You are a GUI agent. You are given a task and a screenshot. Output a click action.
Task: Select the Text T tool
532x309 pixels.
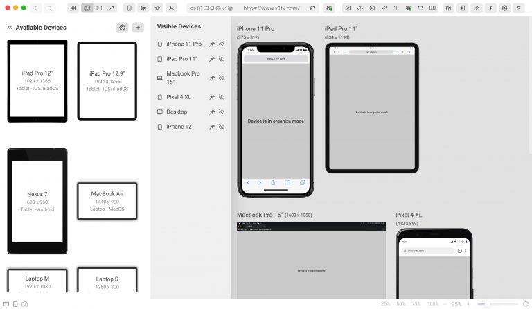[396, 8]
